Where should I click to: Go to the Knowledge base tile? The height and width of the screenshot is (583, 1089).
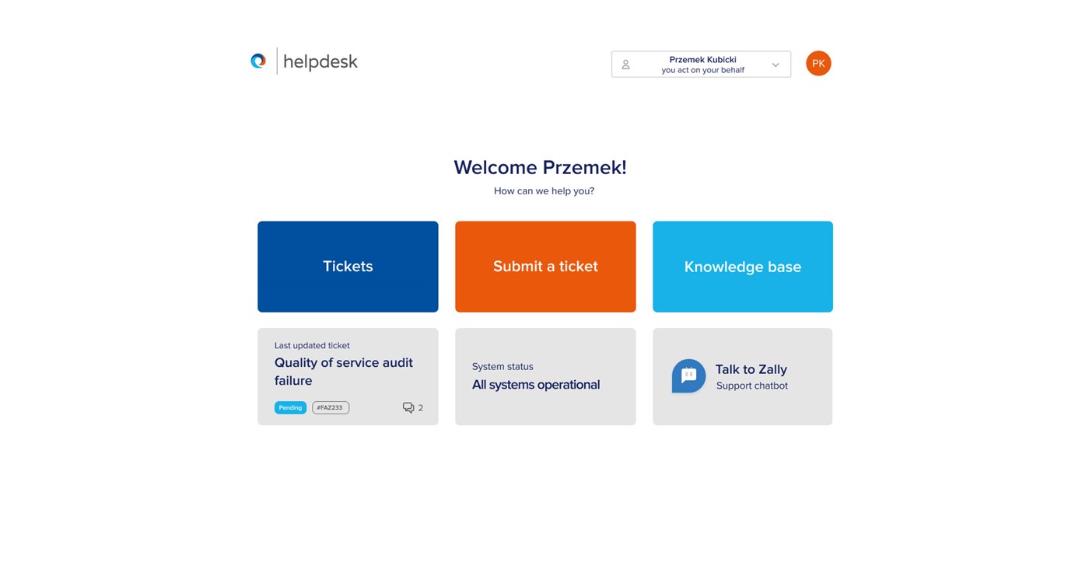click(x=742, y=267)
